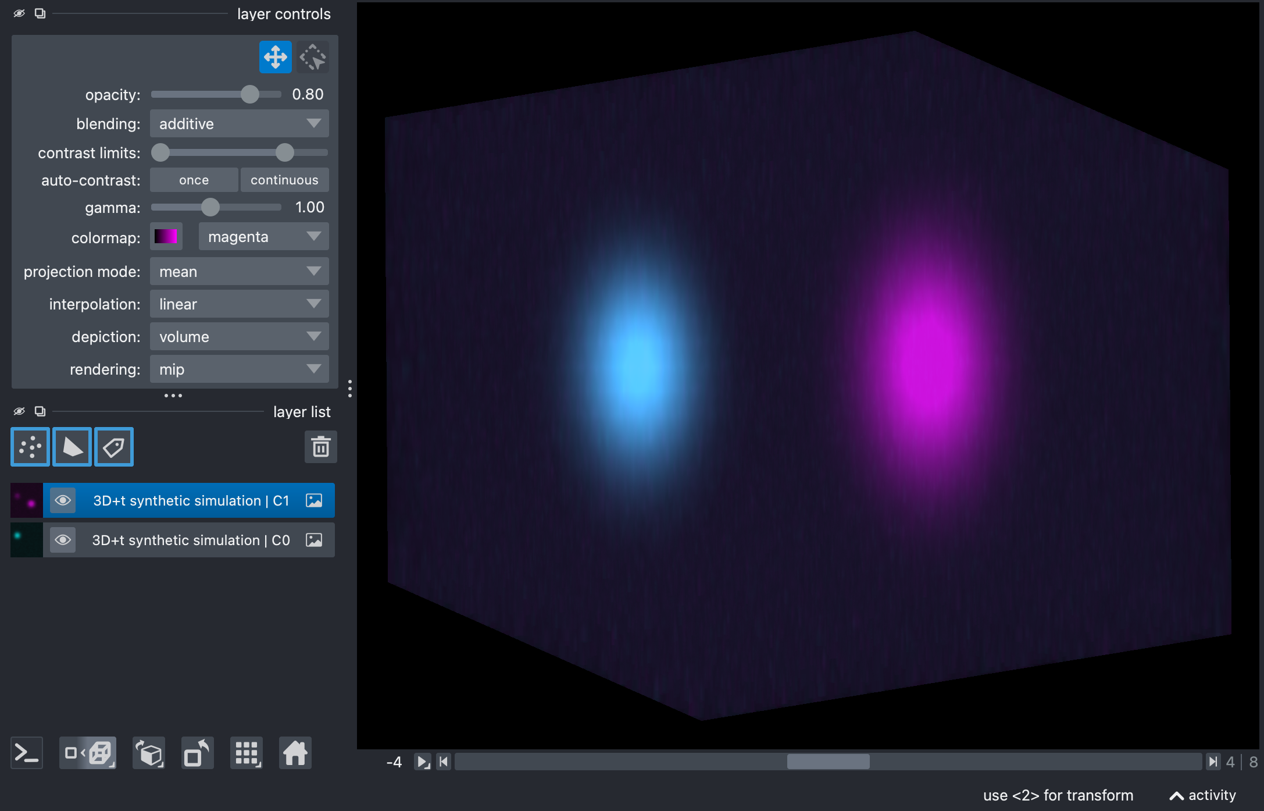Image resolution: width=1264 pixels, height=811 pixels.
Task: Click image type icon of C1 layer
Action: point(314,500)
